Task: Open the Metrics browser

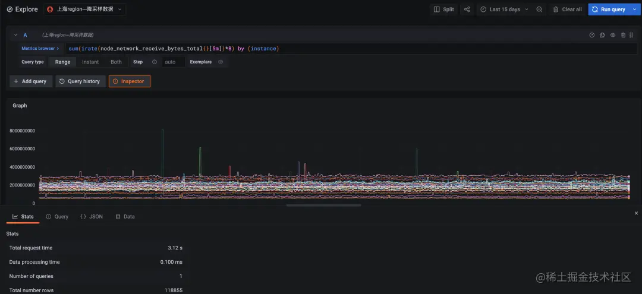Action: (x=40, y=48)
